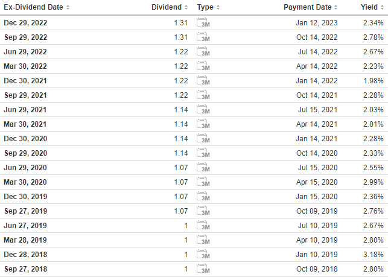Click the Dividend header label
Viewport: 388px width, 277px height.
pyautogui.click(x=167, y=7)
